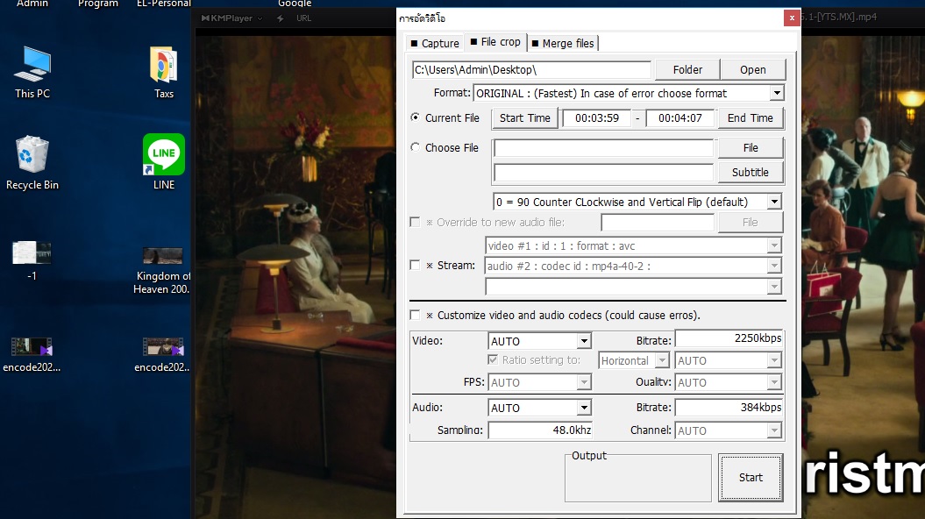Screen dimensions: 925x519
Task: Toggle Override to new audio file checkbox
Action: pyautogui.click(x=416, y=223)
